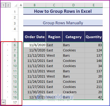Viewport: 110px width, 106px height.
Task: Click cell with date 11/27/2021
Action: coord(35,87)
